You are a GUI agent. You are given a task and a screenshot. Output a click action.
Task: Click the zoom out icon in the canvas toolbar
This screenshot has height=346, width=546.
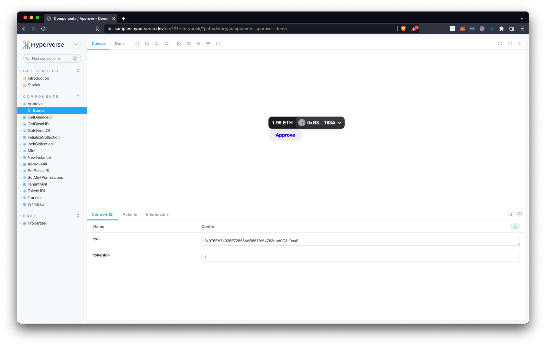157,44
